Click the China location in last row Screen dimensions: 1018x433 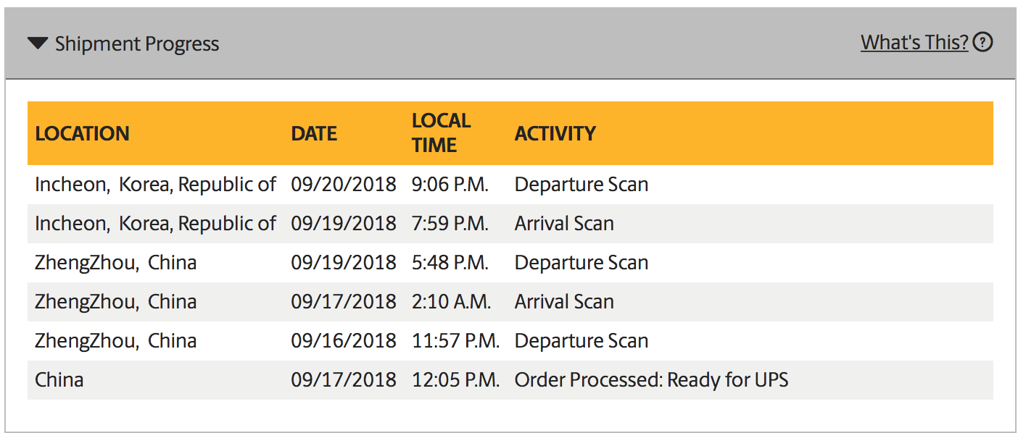click(x=59, y=379)
